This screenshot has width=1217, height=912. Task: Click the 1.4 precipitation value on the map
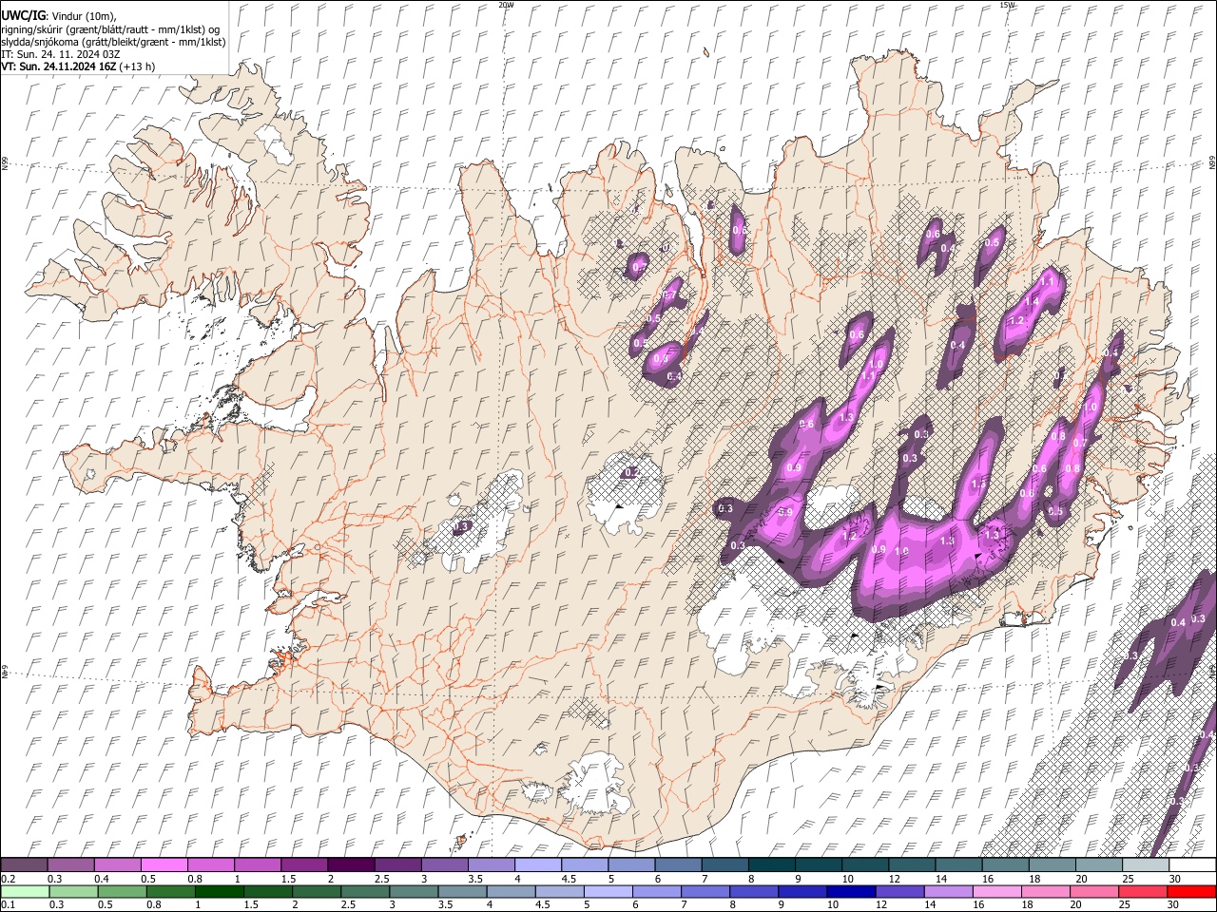(x=1032, y=301)
